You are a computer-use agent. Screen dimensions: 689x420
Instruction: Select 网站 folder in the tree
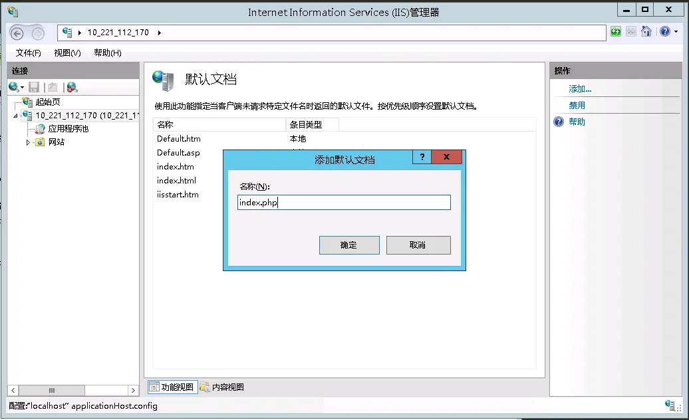(x=57, y=142)
